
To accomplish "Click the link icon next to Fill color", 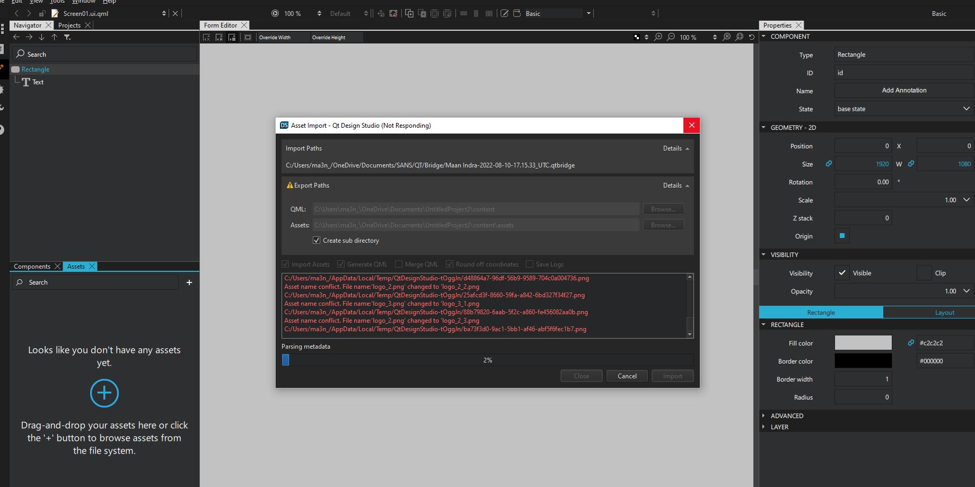I will point(911,343).
